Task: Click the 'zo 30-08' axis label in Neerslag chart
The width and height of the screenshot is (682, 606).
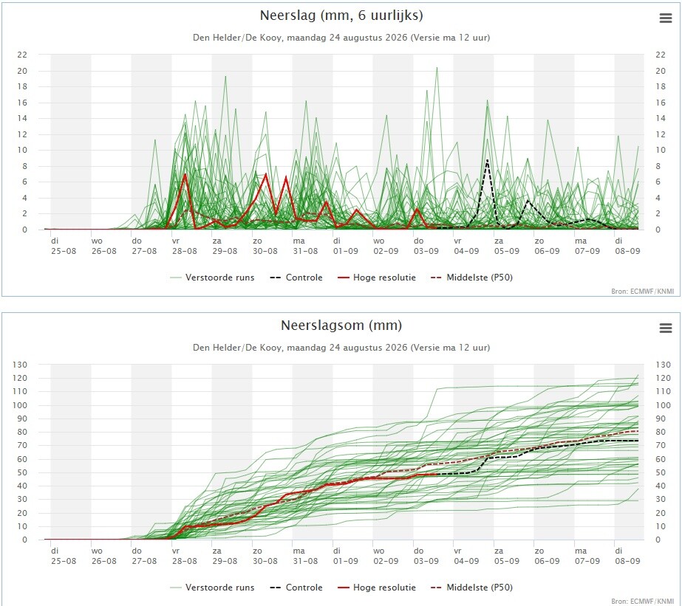Action: pos(265,246)
